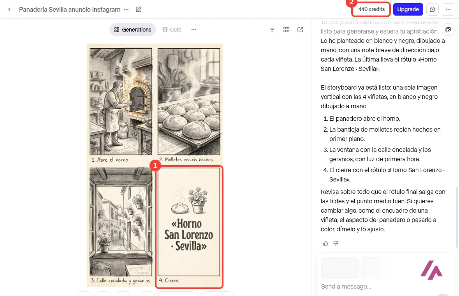Click the caption '2. Molletes recién hechos'
This screenshot has width=459, height=296.
186,159
